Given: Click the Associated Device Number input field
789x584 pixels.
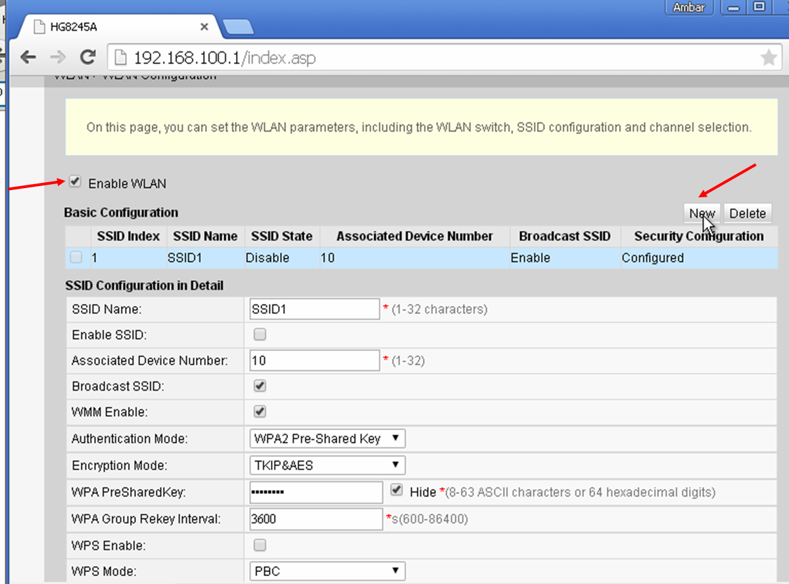Looking at the screenshot, I should click(x=314, y=360).
